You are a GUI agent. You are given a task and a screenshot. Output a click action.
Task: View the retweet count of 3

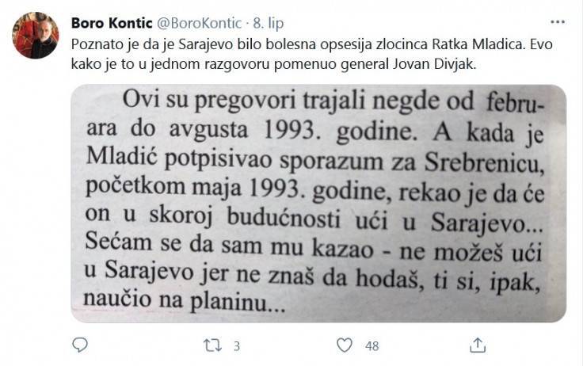[237, 346]
